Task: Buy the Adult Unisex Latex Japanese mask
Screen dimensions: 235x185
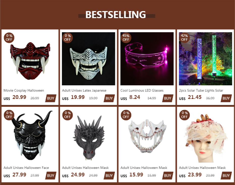Action: [x=109, y=98]
